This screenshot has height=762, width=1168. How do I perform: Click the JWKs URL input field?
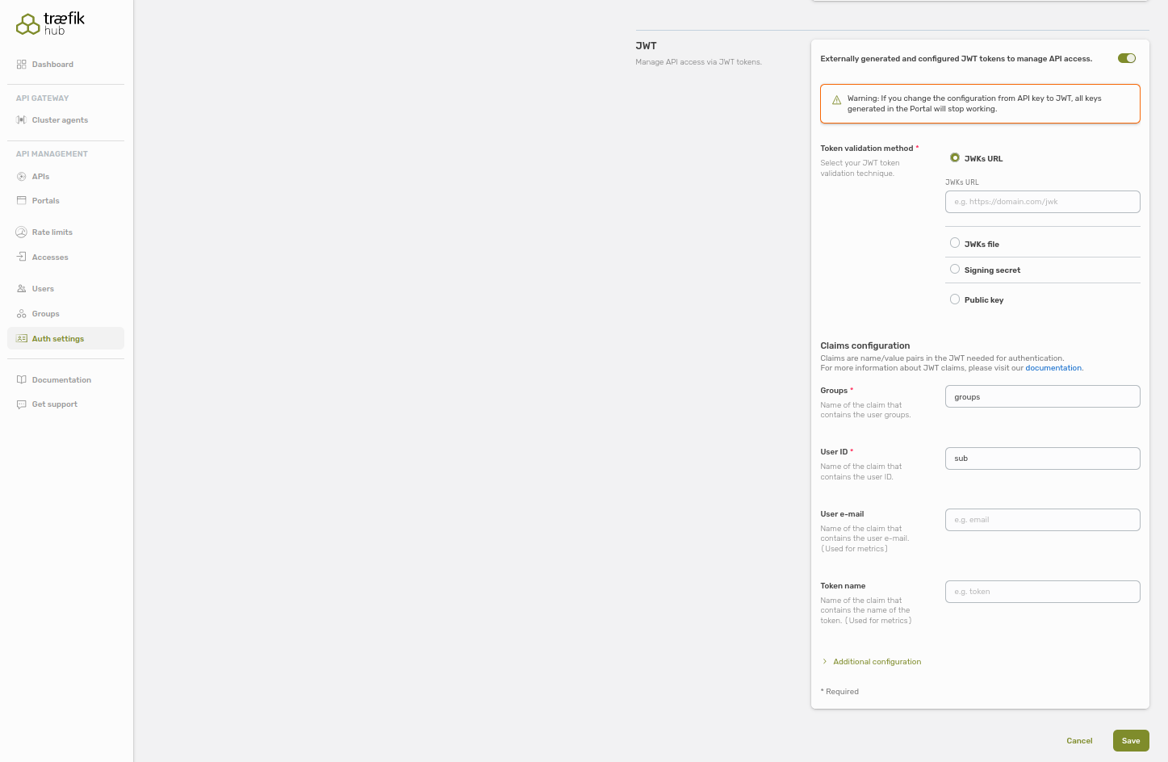click(1042, 201)
